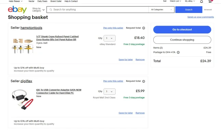The width and height of the screenshot is (221, 131).
Task: Click the magnifier icon in search box
Action: (51, 10)
